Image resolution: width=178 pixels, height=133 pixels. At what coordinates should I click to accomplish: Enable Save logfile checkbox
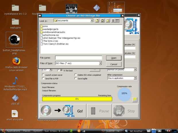(76, 78)
